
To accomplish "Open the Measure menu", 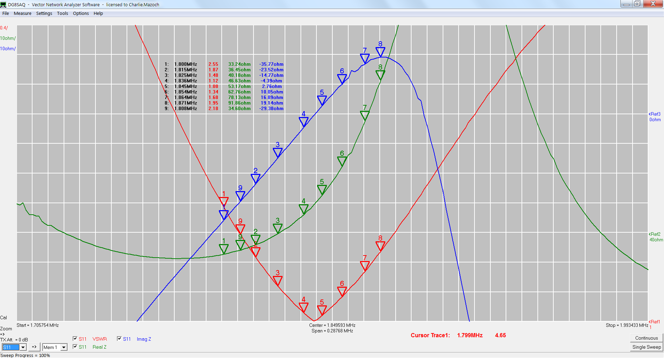I will click(22, 14).
